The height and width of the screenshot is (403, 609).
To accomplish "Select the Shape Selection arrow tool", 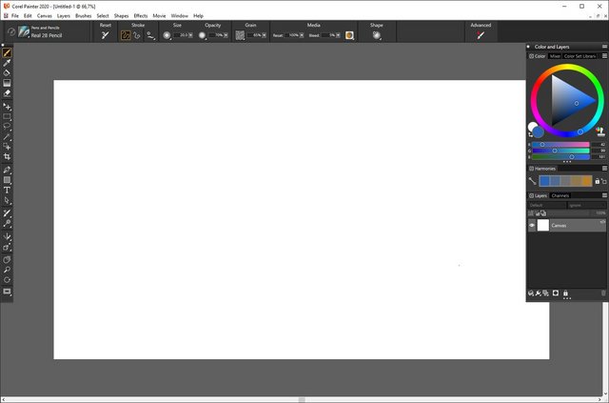I will pos(7,200).
